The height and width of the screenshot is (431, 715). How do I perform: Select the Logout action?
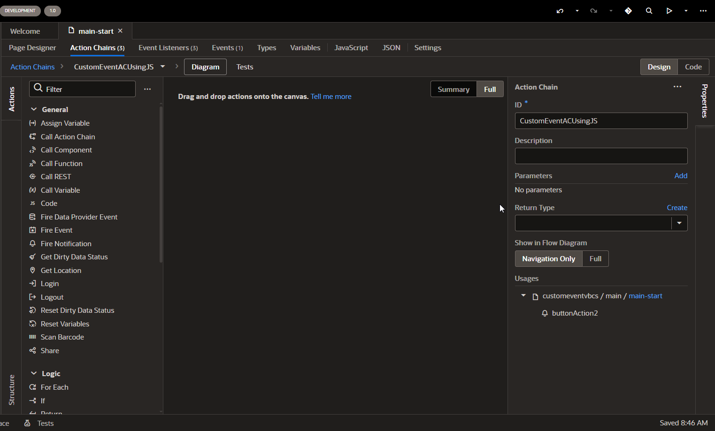[x=52, y=297]
